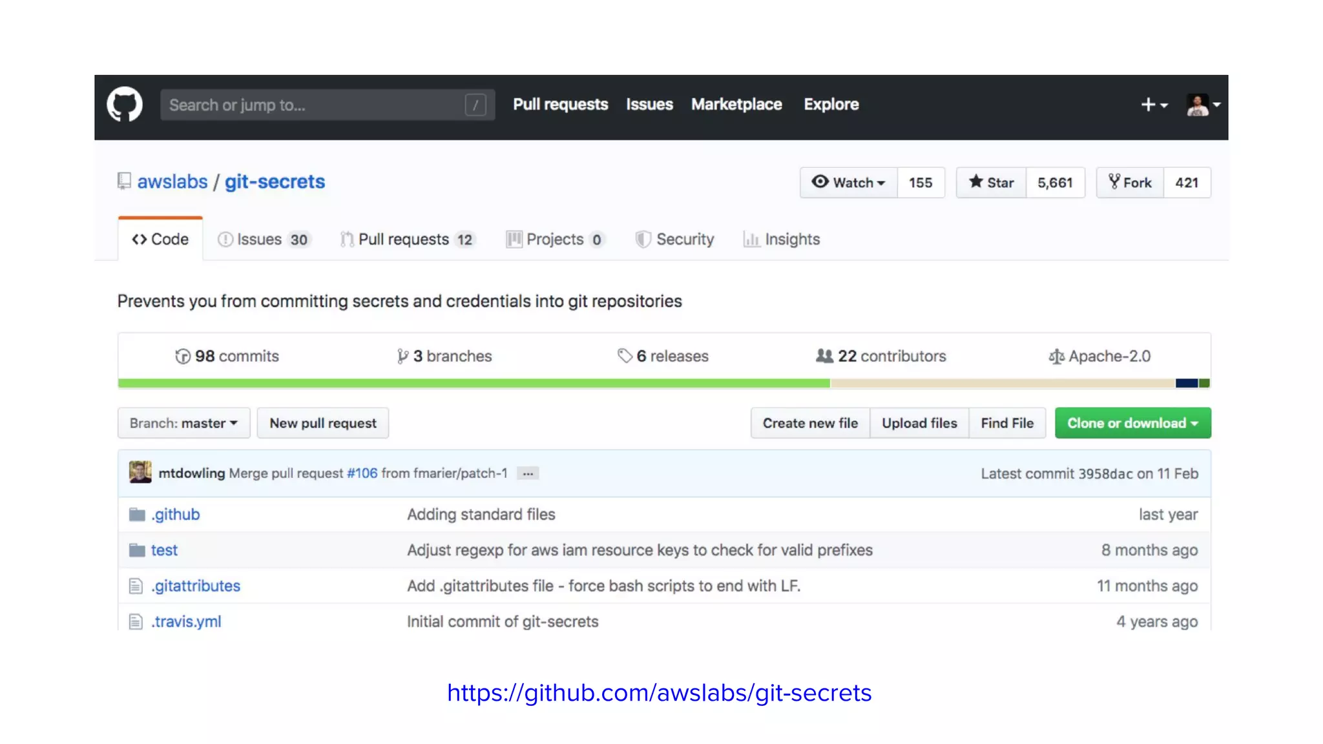Expand the Clone or download dropdown
The width and height of the screenshot is (1323, 744).
[x=1133, y=423]
